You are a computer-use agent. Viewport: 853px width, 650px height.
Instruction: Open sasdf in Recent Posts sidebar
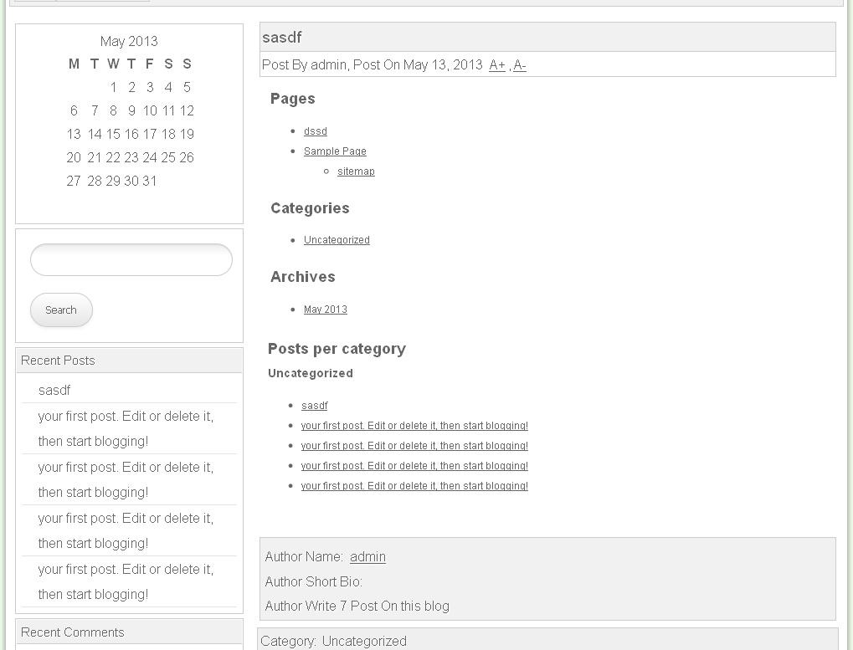(54, 391)
